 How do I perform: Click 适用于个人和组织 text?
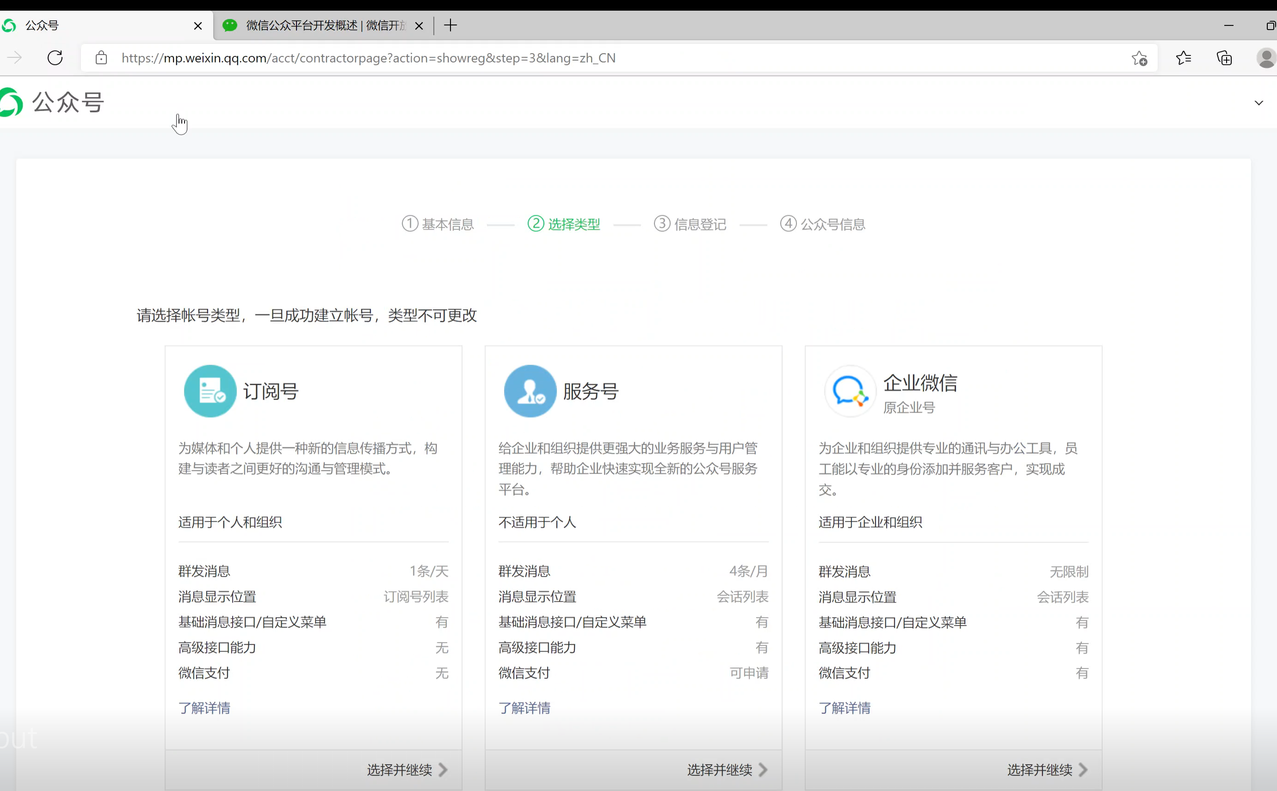pyautogui.click(x=230, y=522)
